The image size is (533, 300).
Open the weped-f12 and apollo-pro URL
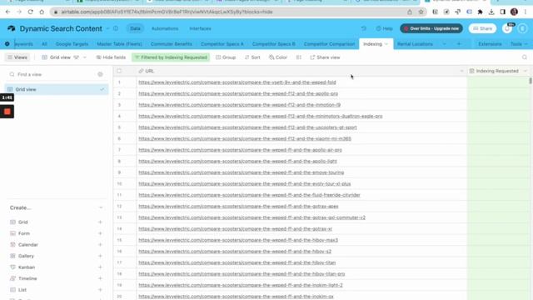[x=238, y=93]
